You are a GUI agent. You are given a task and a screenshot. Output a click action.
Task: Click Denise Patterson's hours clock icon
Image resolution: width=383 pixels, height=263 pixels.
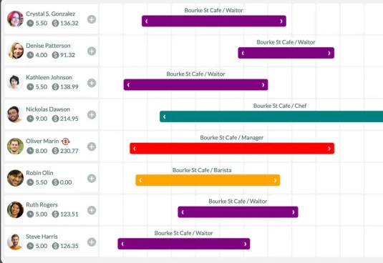(x=30, y=55)
